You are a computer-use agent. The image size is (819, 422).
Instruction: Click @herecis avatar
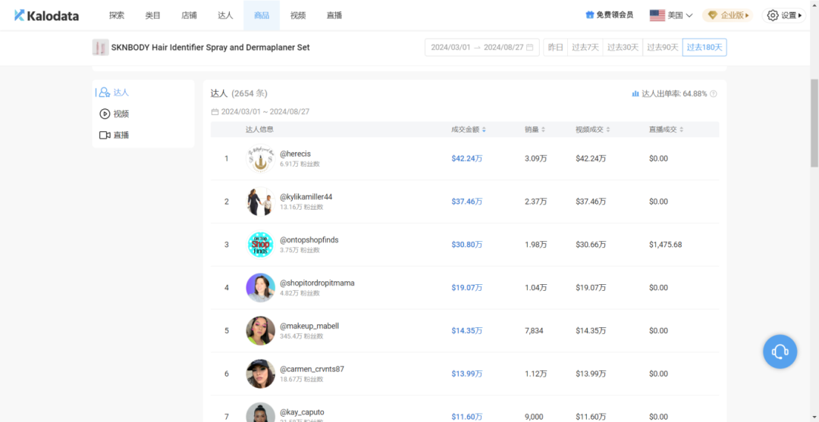260,158
